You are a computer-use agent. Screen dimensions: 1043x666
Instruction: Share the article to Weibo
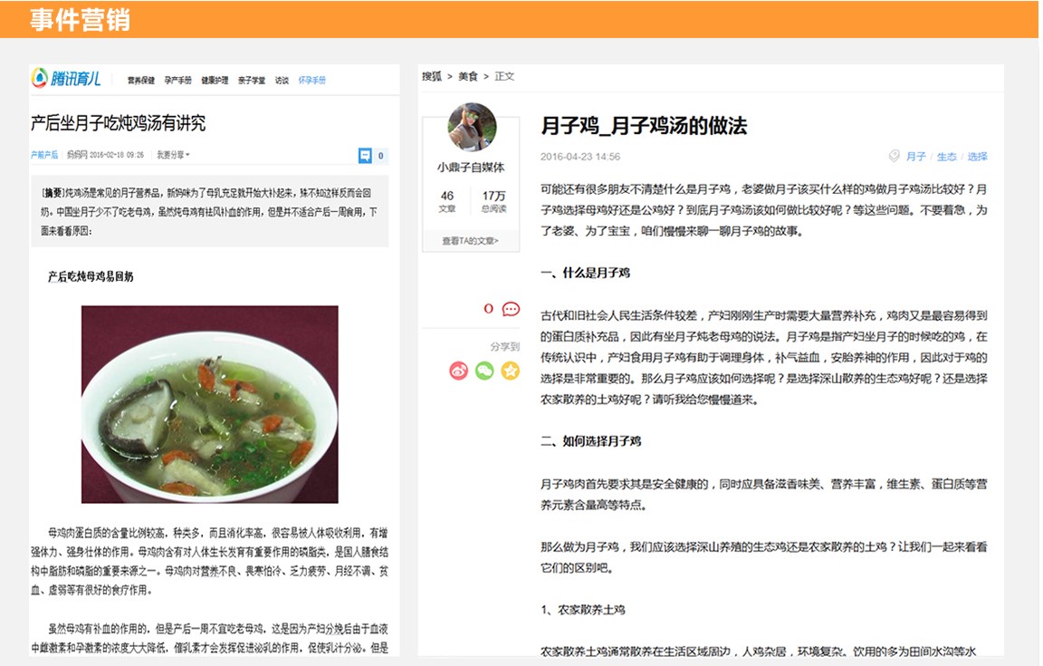459,371
